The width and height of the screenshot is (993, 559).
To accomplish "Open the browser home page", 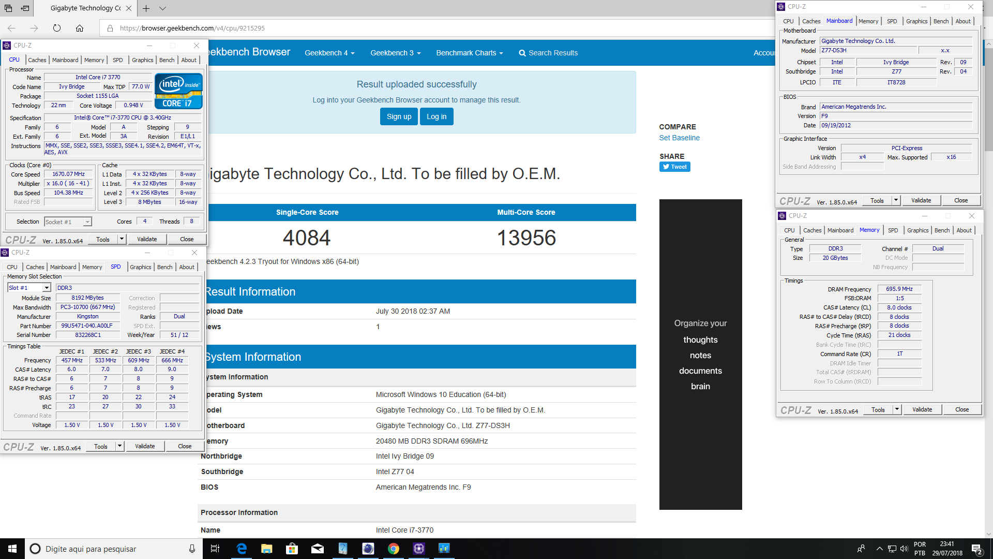I will (x=80, y=28).
